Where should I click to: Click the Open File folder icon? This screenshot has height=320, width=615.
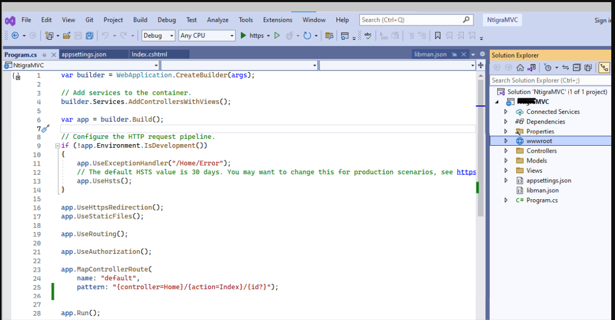(x=67, y=35)
